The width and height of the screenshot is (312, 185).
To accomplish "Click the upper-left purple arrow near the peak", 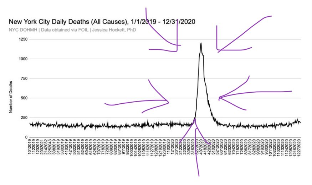I will tap(177, 50).
